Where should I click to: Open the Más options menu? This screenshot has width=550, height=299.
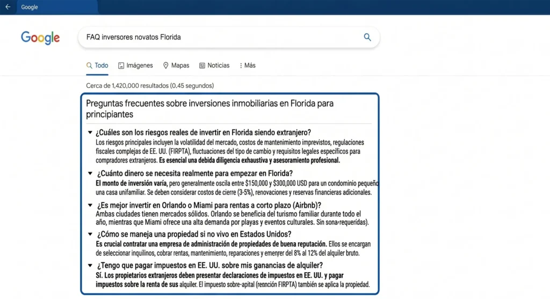[x=247, y=65]
